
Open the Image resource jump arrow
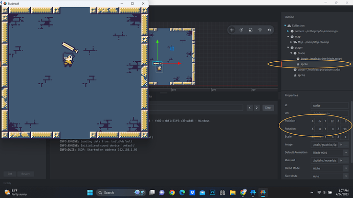point(341,145)
